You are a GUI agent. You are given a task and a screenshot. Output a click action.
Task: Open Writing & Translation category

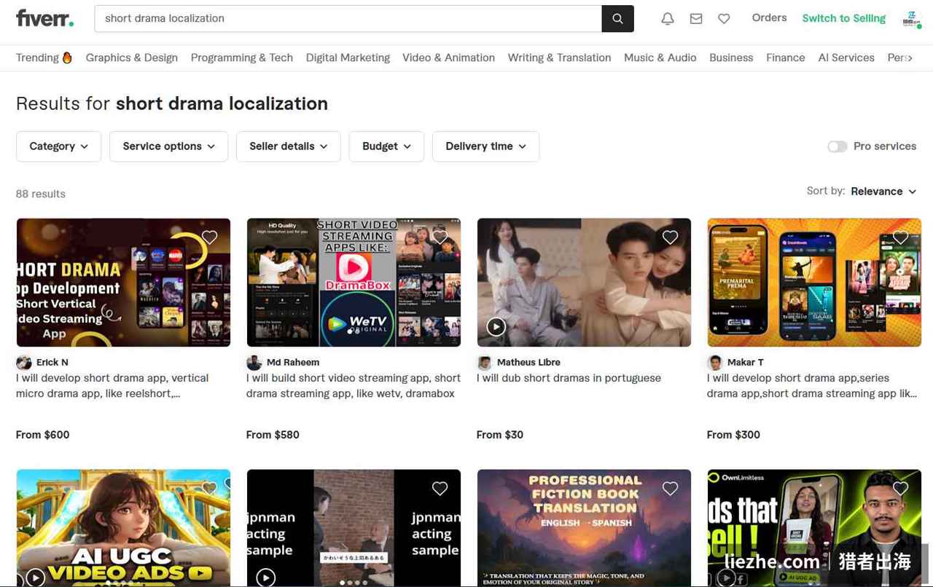coord(559,58)
